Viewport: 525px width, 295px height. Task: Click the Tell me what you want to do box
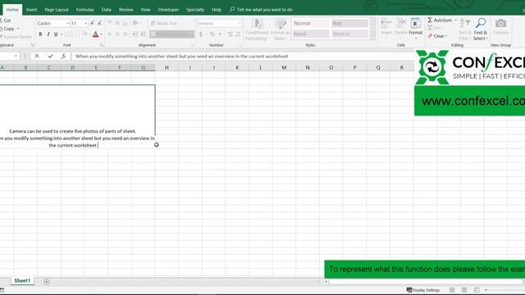pyautogui.click(x=261, y=10)
